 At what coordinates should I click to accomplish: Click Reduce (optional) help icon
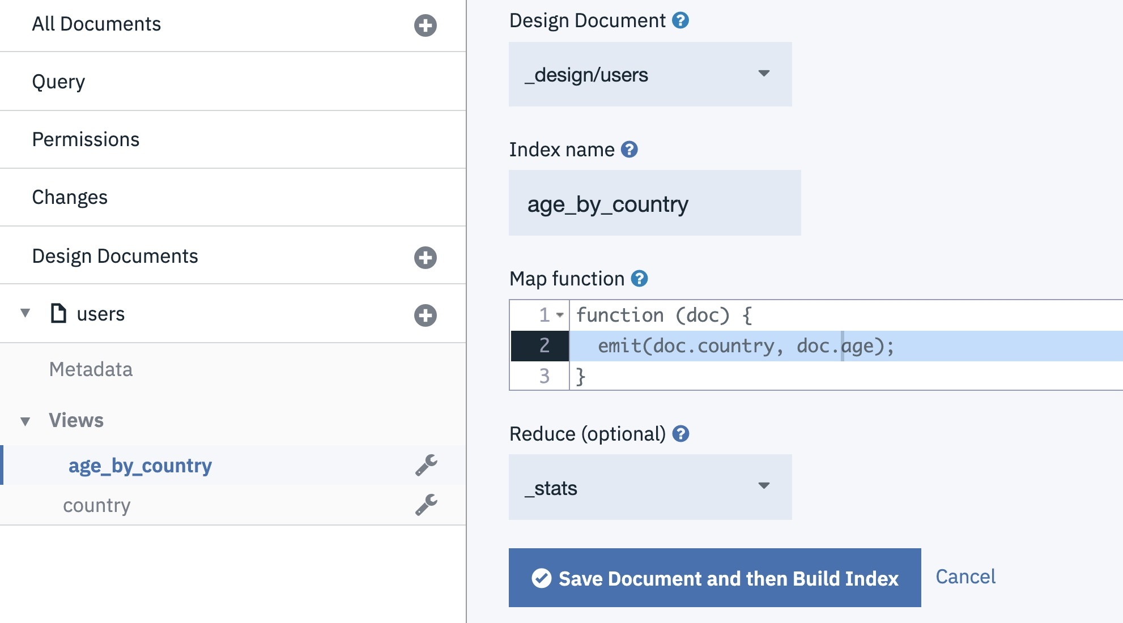pyautogui.click(x=680, y=434)
